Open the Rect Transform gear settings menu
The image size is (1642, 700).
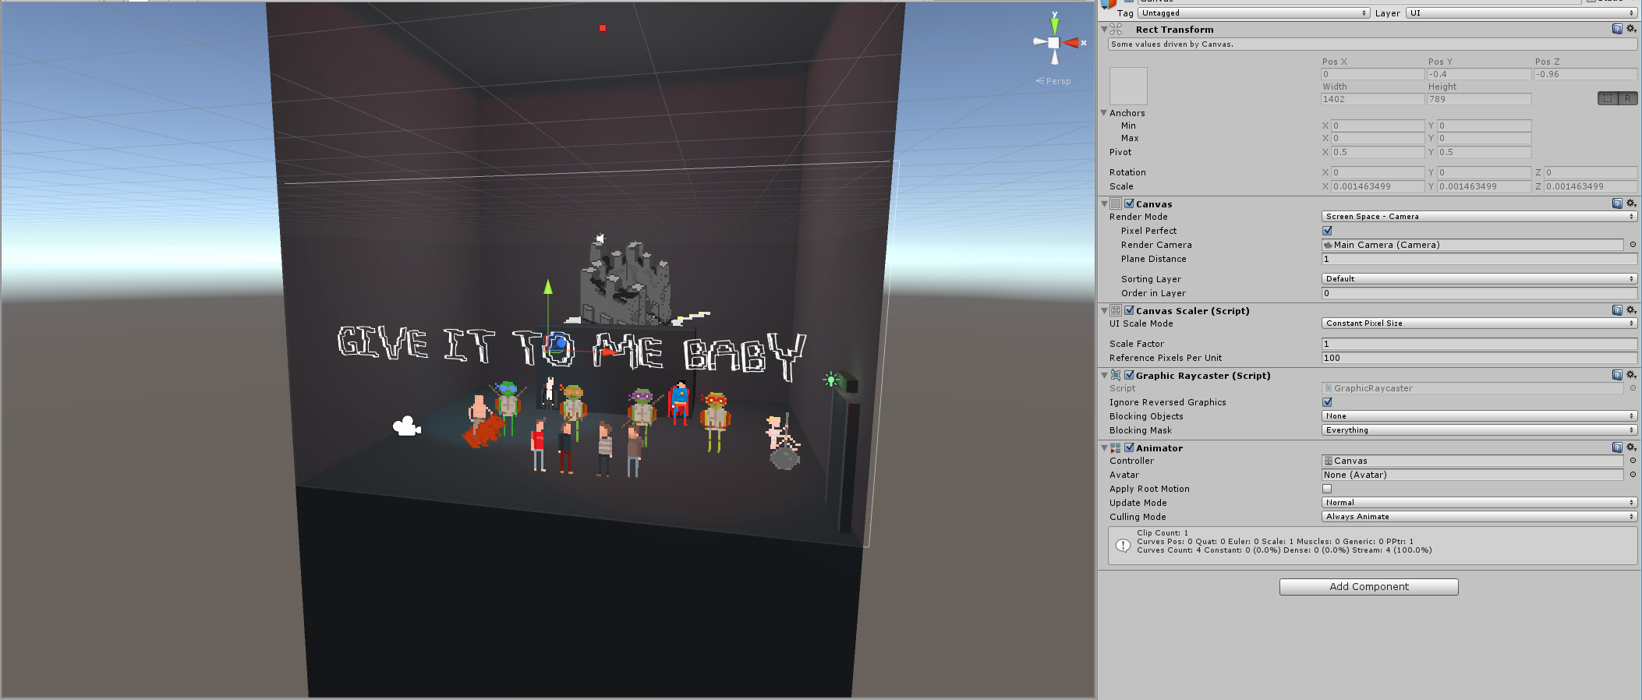(1631, 29)
